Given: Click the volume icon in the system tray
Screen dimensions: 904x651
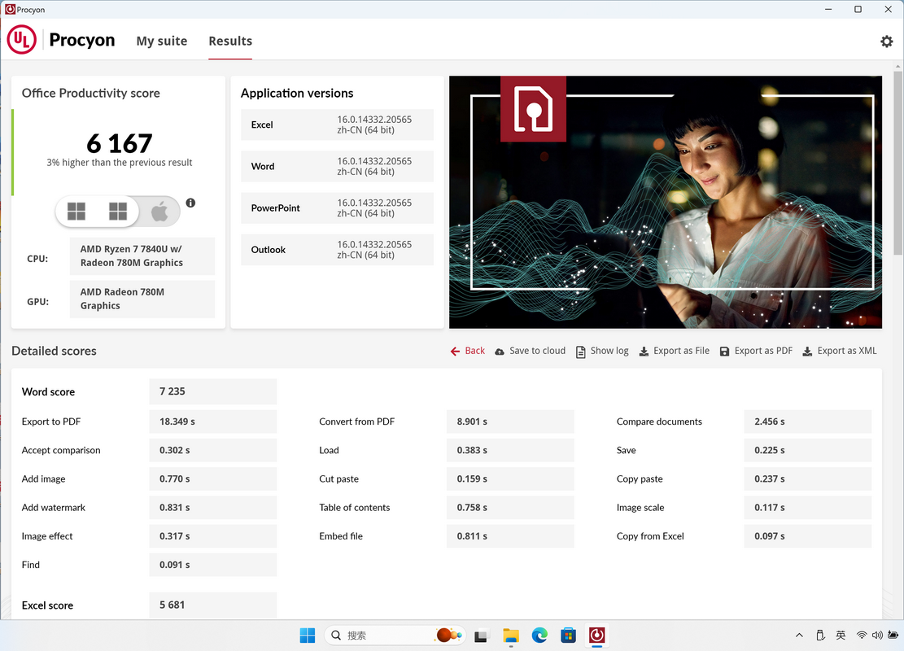Looking at the screenshot, I should pos(877,636).
